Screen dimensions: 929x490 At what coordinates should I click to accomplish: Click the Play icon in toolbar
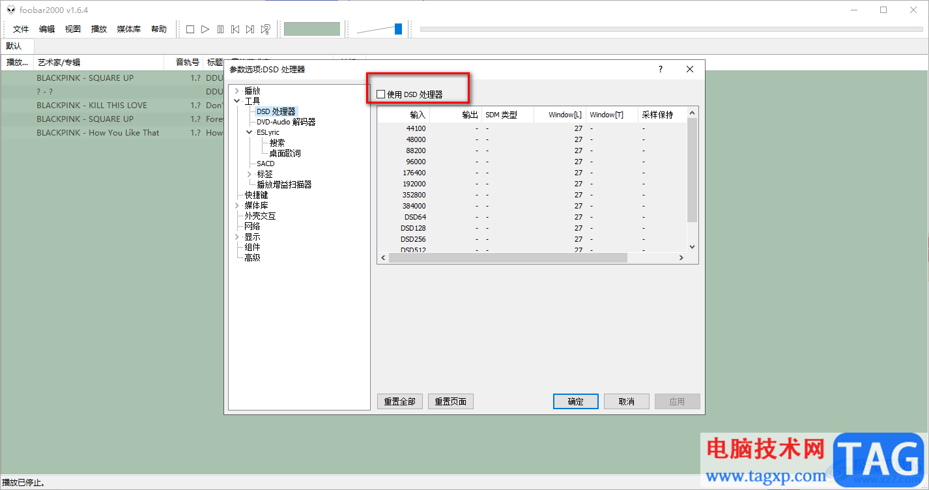pyautogui.click(x=205, y=29)
